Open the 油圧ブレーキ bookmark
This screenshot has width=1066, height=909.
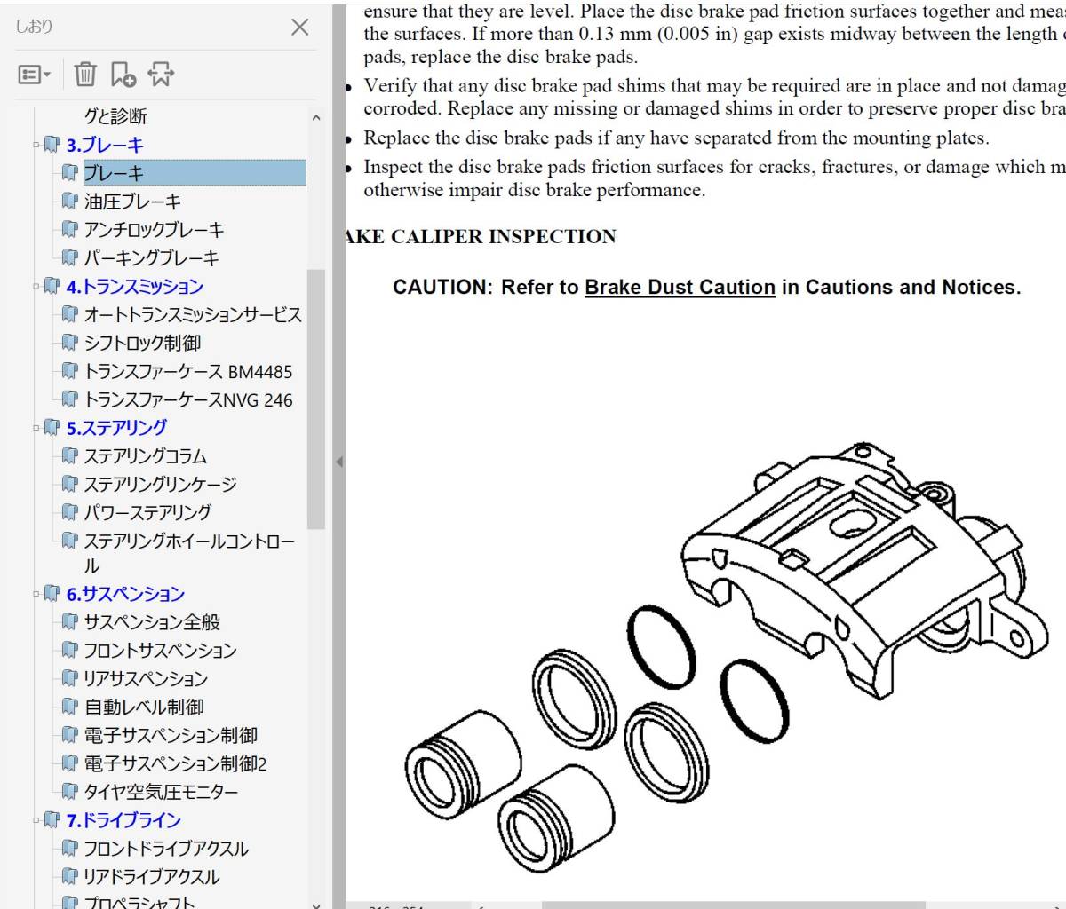click(132, 202)
